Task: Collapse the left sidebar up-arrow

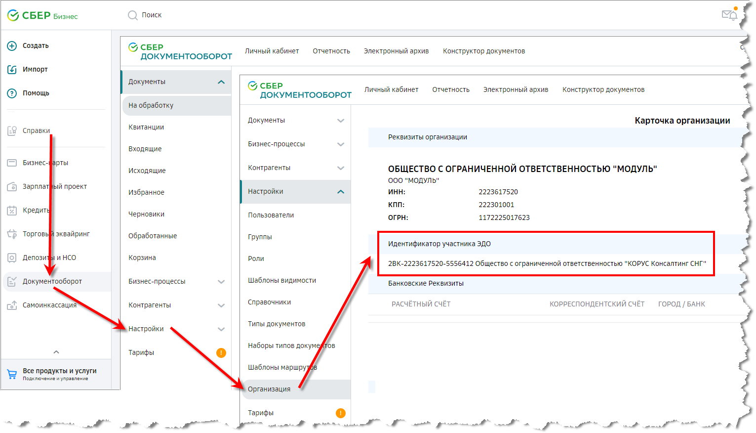Action: pos(56,352)
